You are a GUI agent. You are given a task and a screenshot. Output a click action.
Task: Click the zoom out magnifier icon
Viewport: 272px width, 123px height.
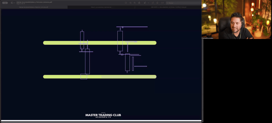[x=131, y=3]
